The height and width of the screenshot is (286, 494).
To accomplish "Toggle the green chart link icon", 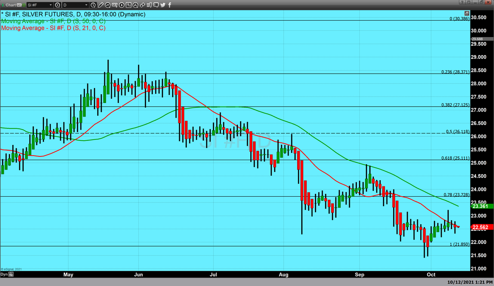I will 3,5.
